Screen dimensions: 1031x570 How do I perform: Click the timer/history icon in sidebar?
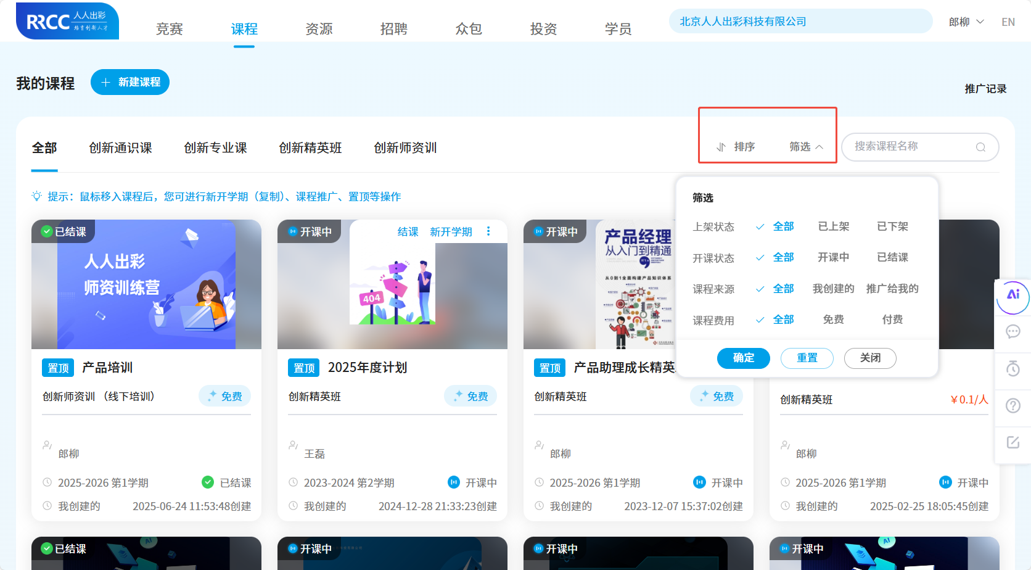1012,368
